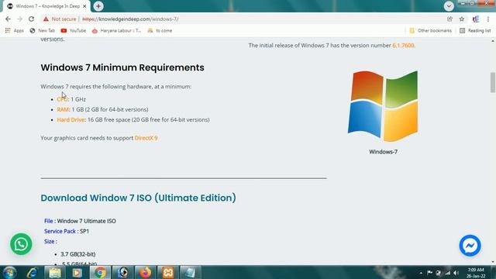Bookmark this page with the star
Screen dimensions: 496x279
(x=462, y=19)
